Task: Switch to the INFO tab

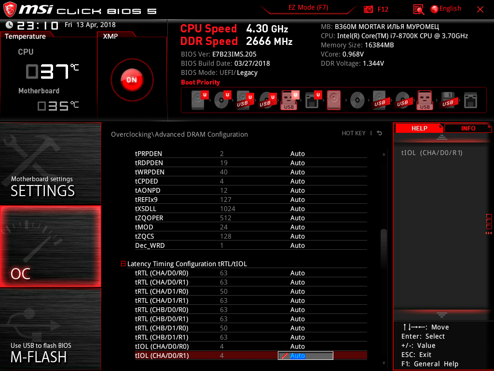Action: point(468,128)
